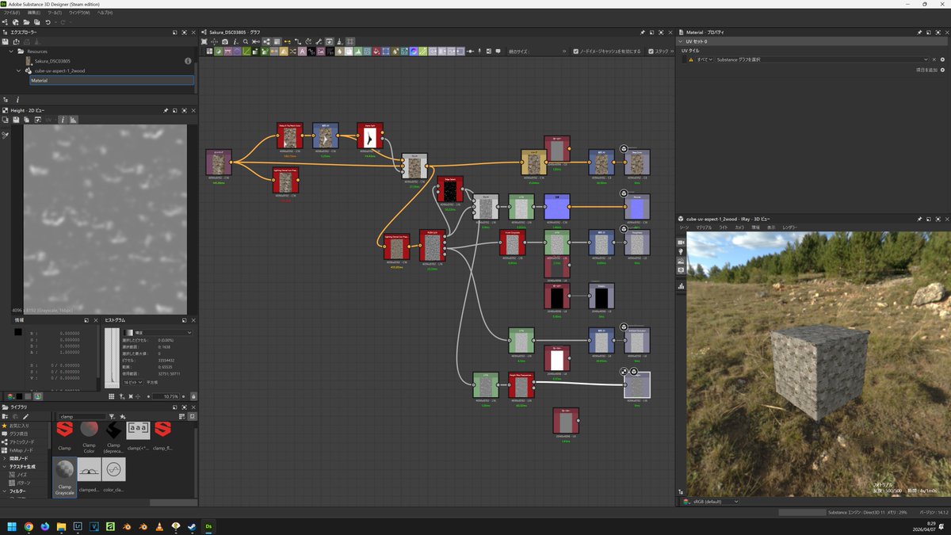This screenshot has width=951, height=535.
Task: Collapse the UV セット 0 section
Action: tap(682, 40)
